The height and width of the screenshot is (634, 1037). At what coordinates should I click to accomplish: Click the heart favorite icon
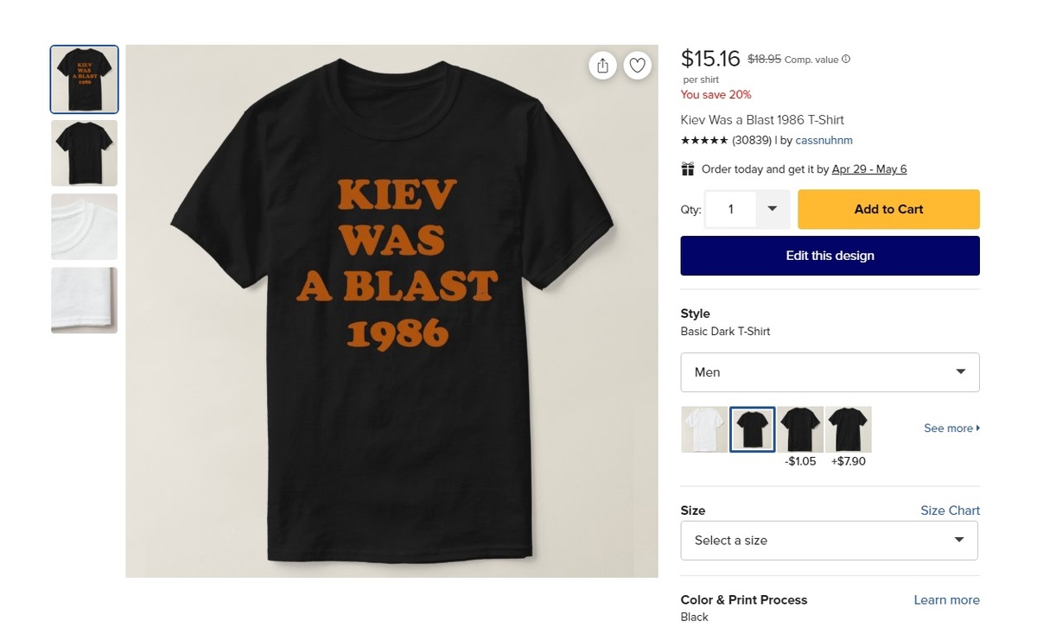pyautogui.click(x=637, y=66)
